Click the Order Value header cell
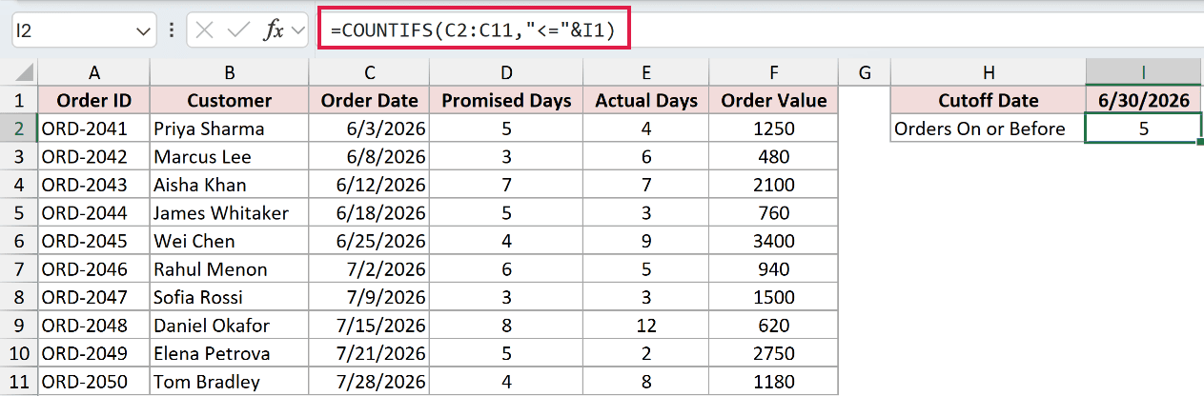Viewport: 1204px width, 396px height. pos(774,101)
